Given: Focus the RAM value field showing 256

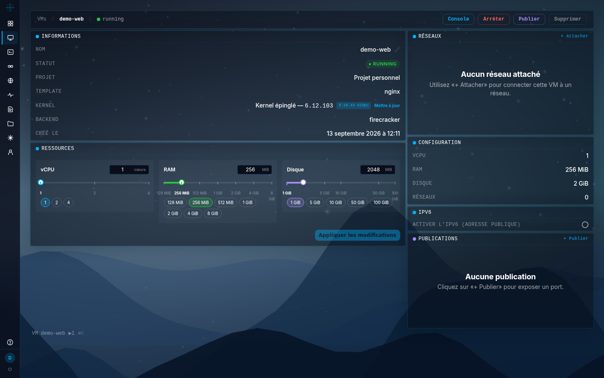Looking at the screenshot, I should tap(255, 170).
